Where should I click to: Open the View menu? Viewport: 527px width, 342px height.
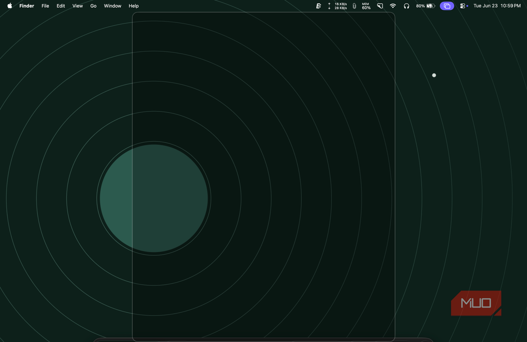[78, 6]
